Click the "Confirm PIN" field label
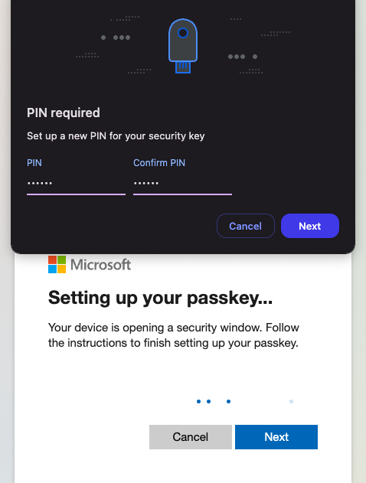The height and width of the screenshot is (483, 366). coord(159,162)
